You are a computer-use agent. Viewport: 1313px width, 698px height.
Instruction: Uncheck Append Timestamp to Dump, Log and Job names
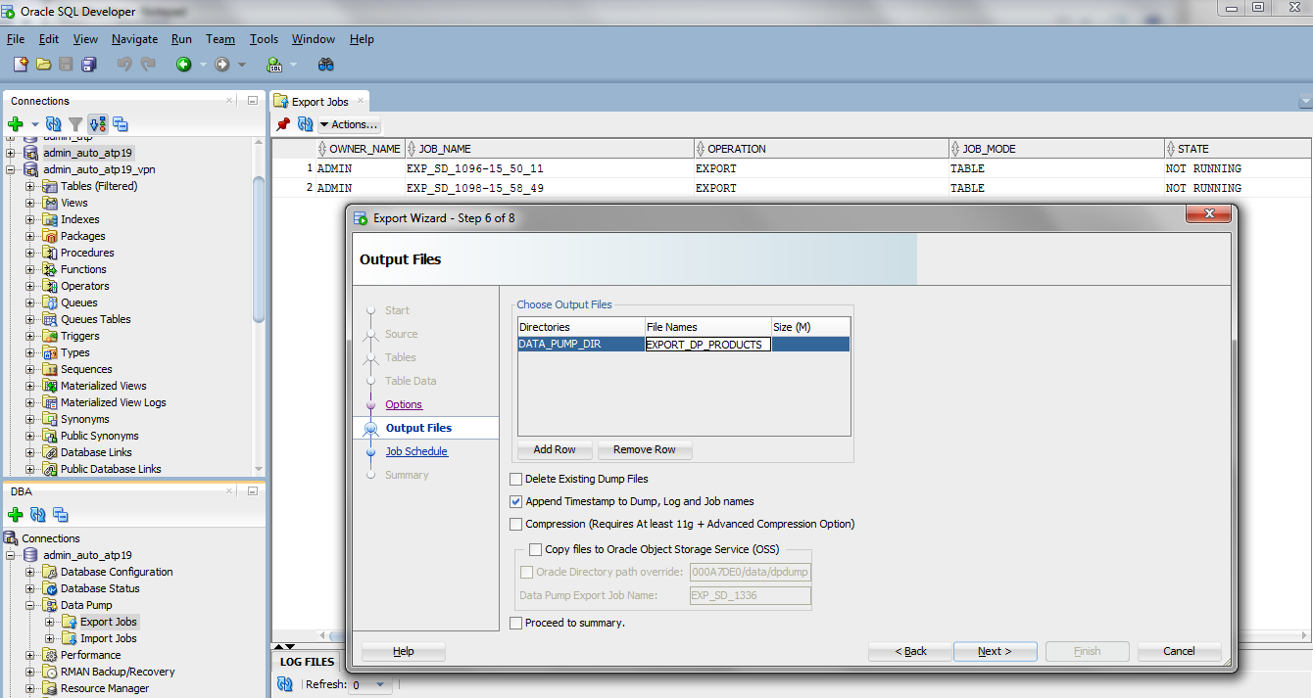pos(516,501)
